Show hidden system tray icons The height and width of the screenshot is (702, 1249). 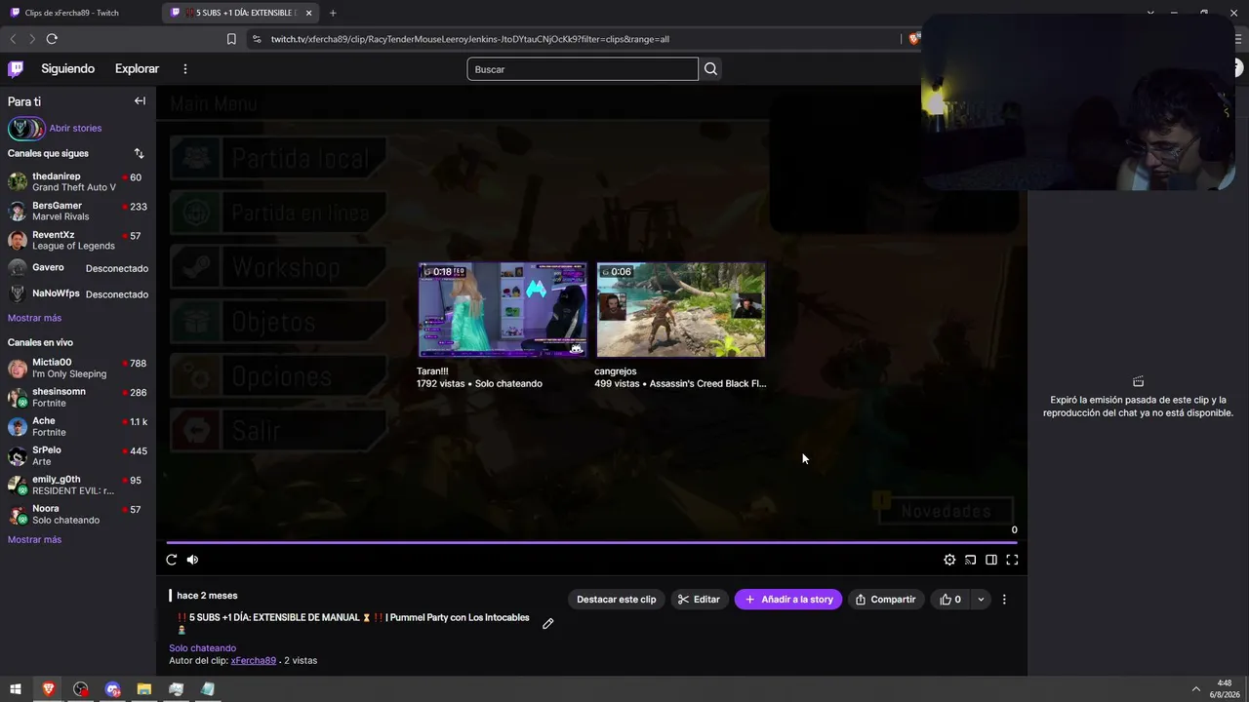click(x=1195, y=689)
